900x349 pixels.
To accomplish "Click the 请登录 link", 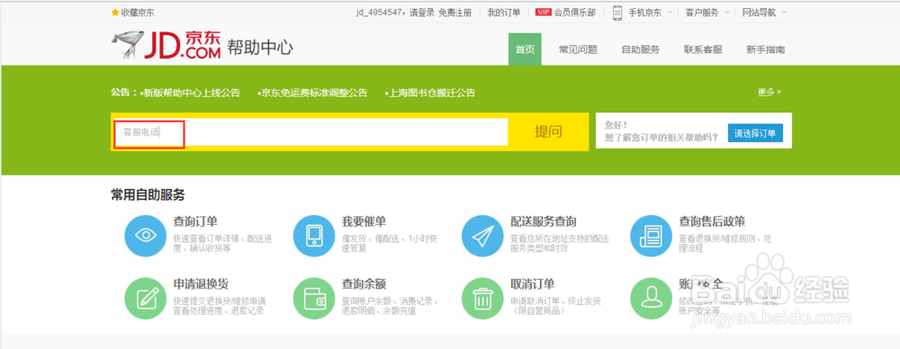I will (422, 13).
